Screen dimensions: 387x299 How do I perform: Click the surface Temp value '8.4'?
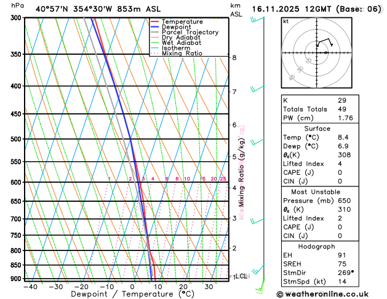click(x=343, y=137)
